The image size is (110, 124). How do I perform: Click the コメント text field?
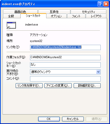(x=65, y=79)
